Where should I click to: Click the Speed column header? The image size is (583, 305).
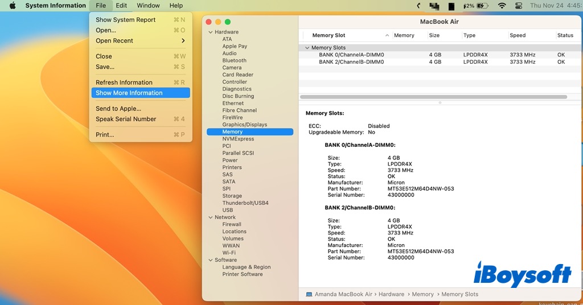pyautogui.click(x=518, y=35)
